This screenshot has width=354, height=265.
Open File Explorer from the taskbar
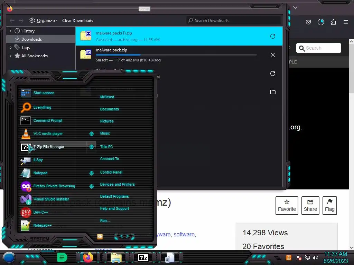click(116, 258)
